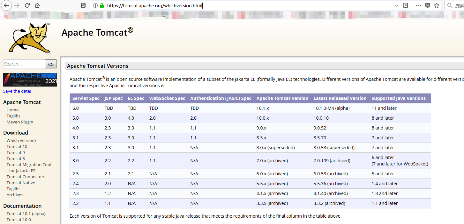
Task: Open the Home sidebar link
Action: 13,110
